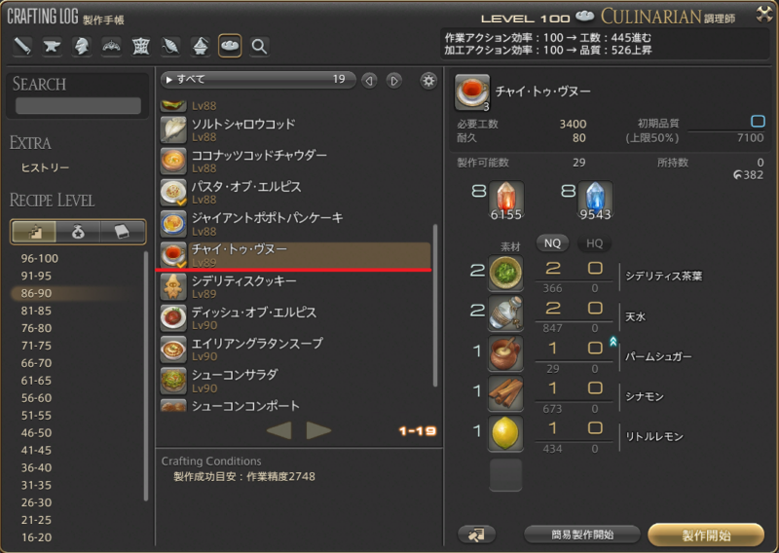Select recipe シューコンコンポート

295,405
